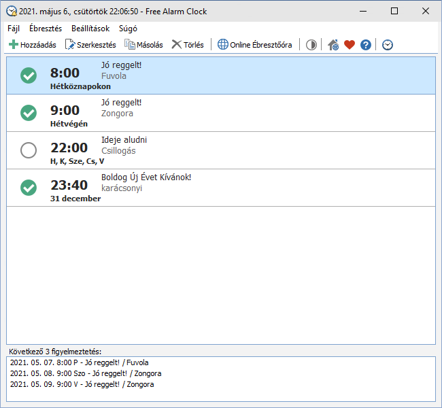Disable the 9:00 Hétvégén alarm checkmark
The width and height of the screenshot is (442, 408).
click(x=29, y=113)
